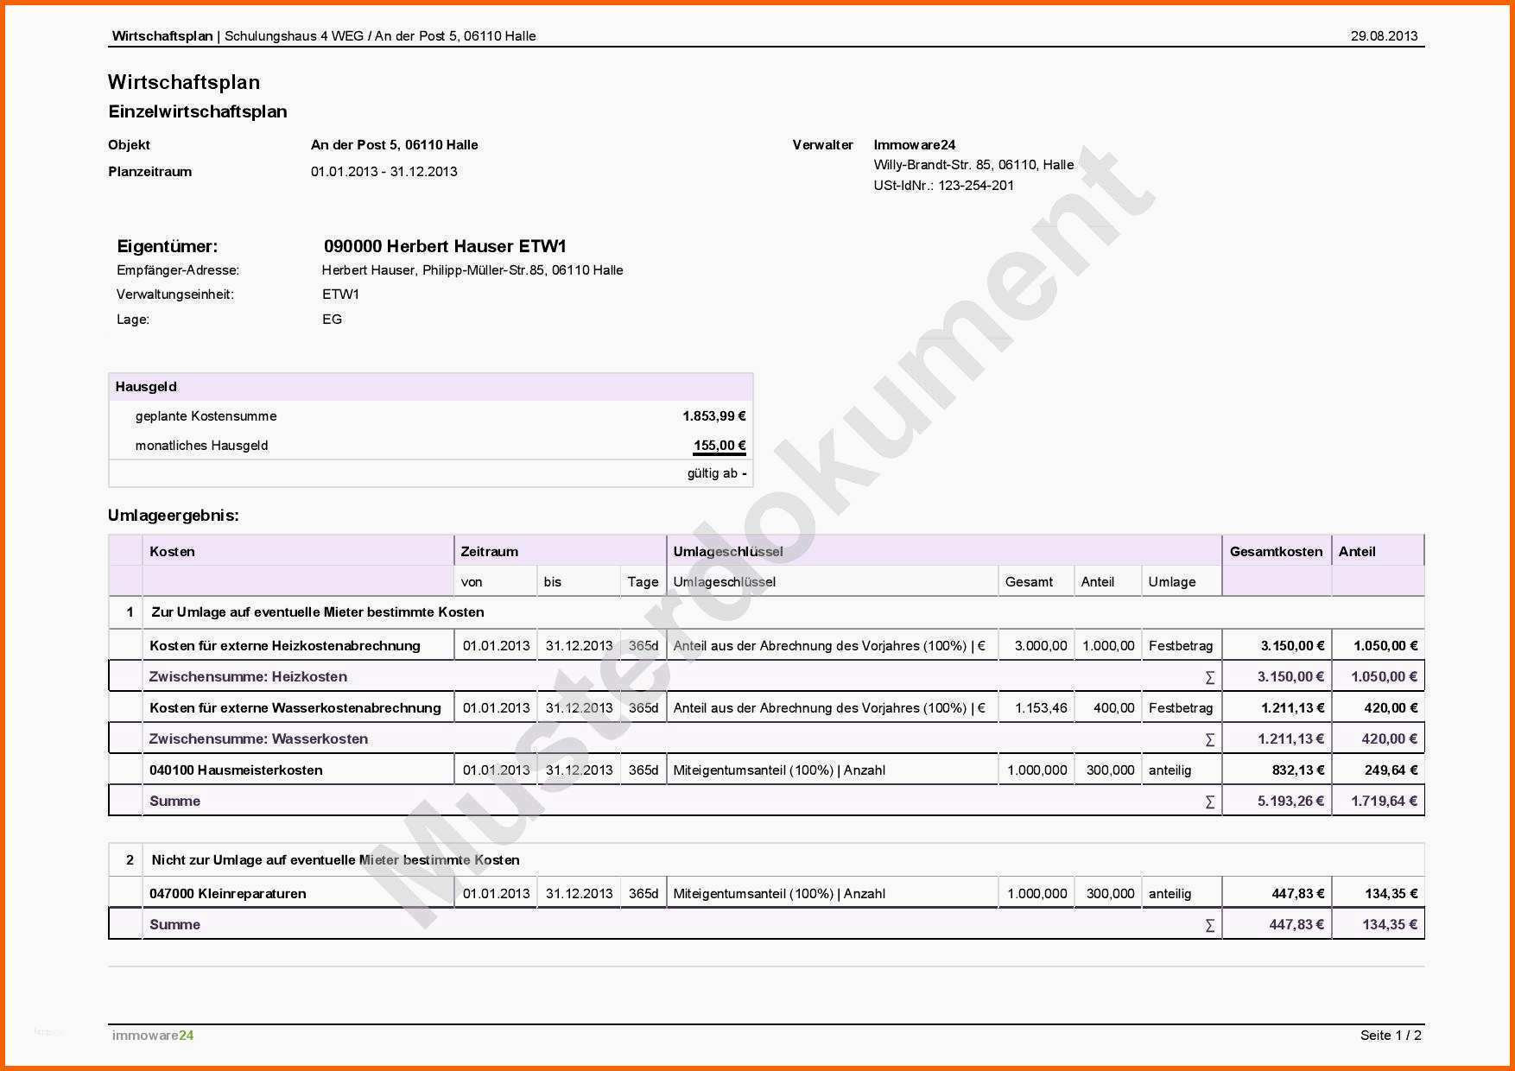
Task: Click the 'Planzeitraum' field label
Action: pyautogui.click(x=150, y=171)
